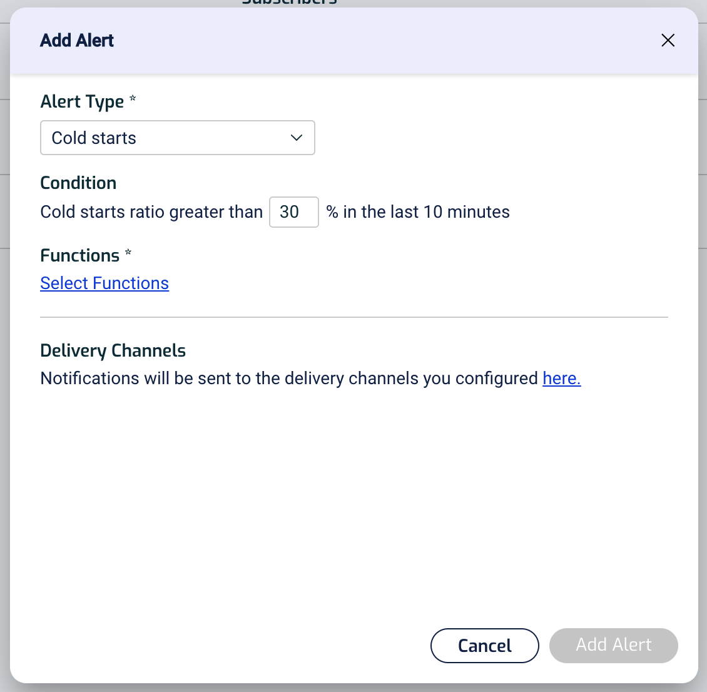Screen dimensions: 707x692
Task: Click the here link for delivery channel settings
Action: coord(560,378)
